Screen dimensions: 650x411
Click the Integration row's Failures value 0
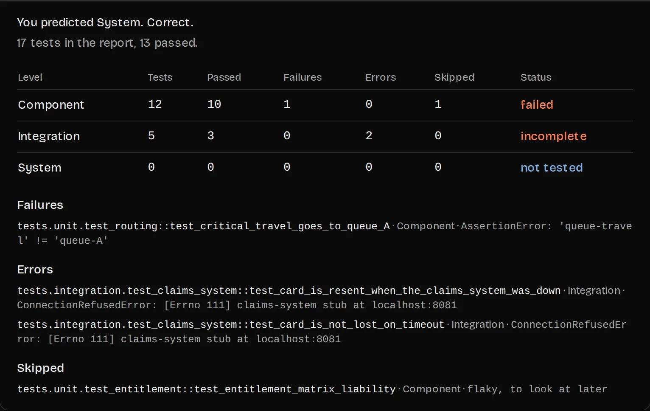click(x=287, y=136)
